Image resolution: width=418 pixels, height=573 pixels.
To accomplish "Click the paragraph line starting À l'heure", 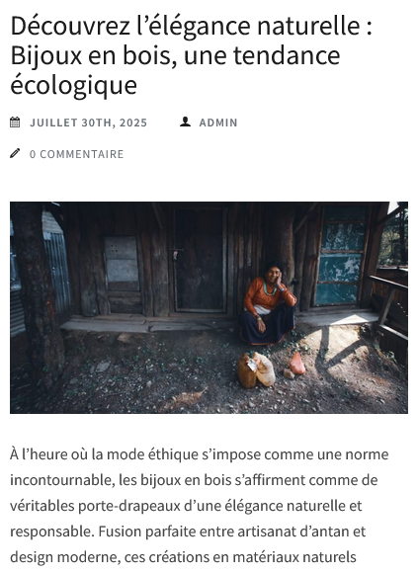I will point(200,455).
